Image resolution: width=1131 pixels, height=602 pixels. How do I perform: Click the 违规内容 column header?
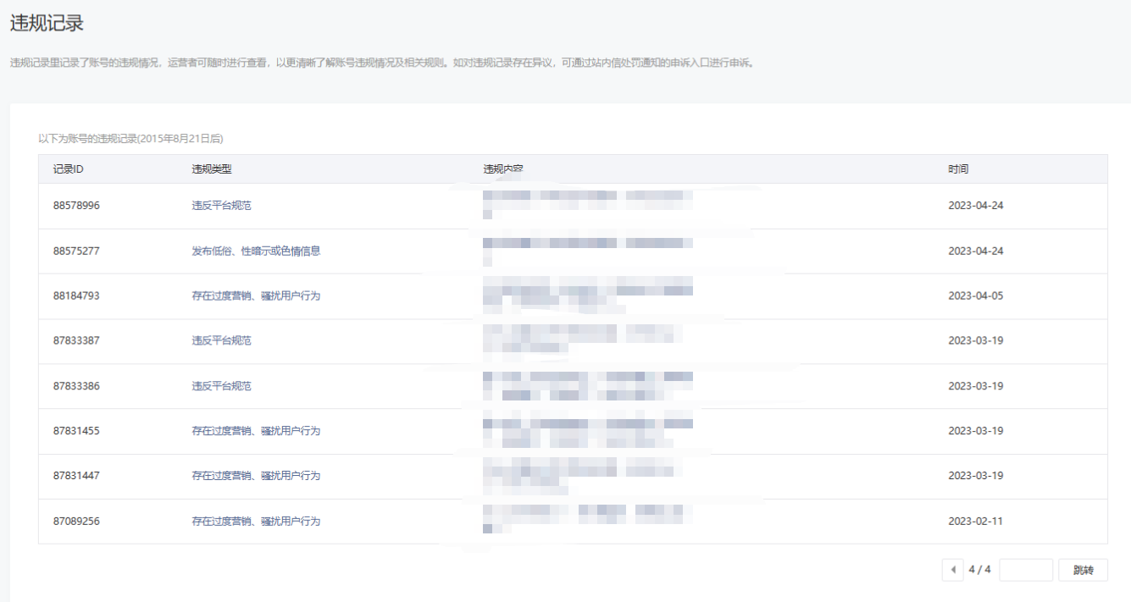pyautogui.click(x=503, y=169)
